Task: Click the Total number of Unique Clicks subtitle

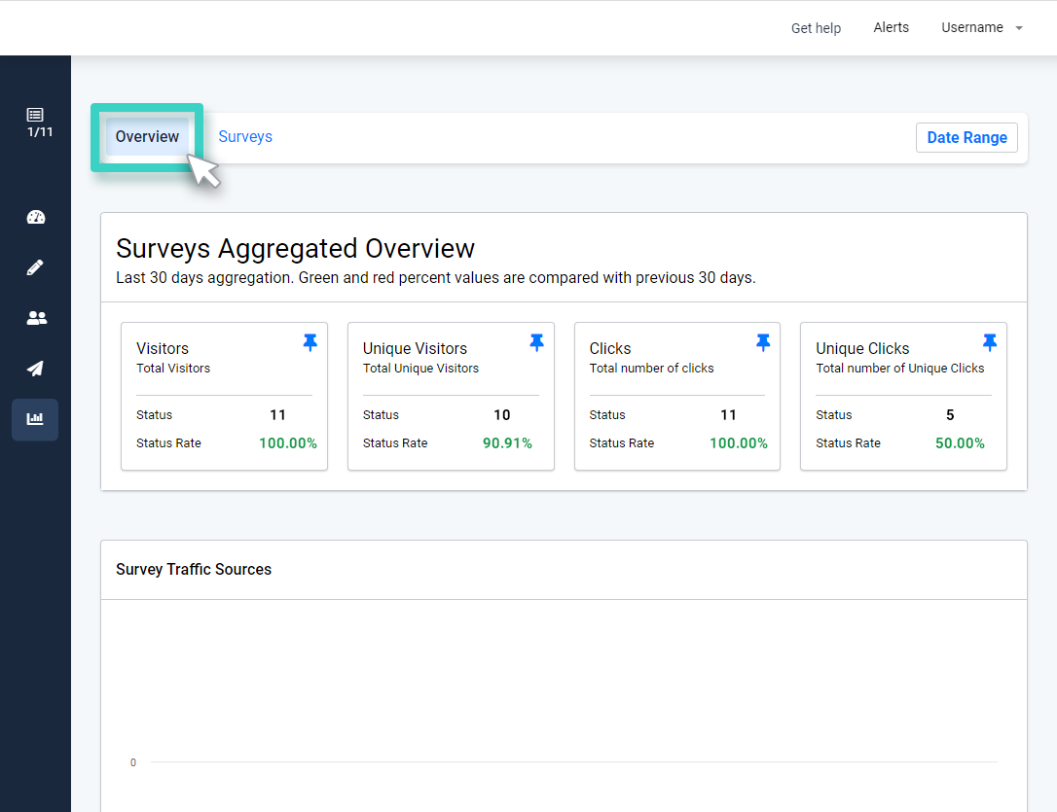Action: click(x=900, y=369)
